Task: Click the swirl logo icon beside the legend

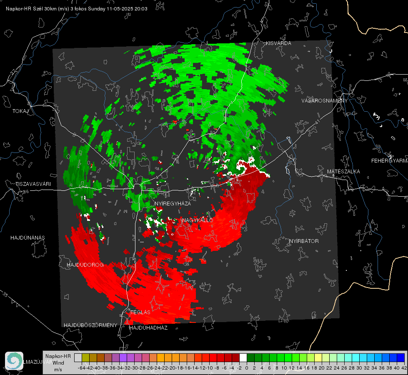Action: [x=14, y=361]
